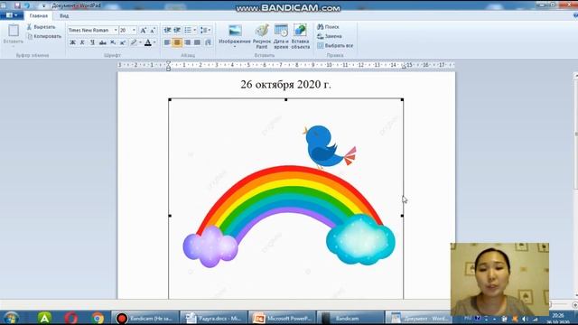
Task: Open quick access toolbar customize arrow
Action: (x=44, y=6)
